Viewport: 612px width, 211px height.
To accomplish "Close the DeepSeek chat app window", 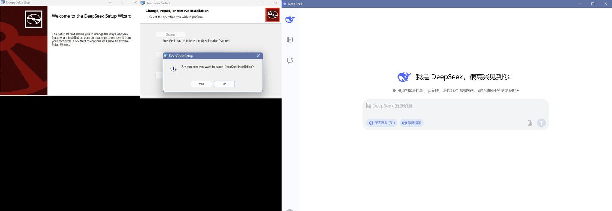I will pyautogui.click(x=606, y=4).
